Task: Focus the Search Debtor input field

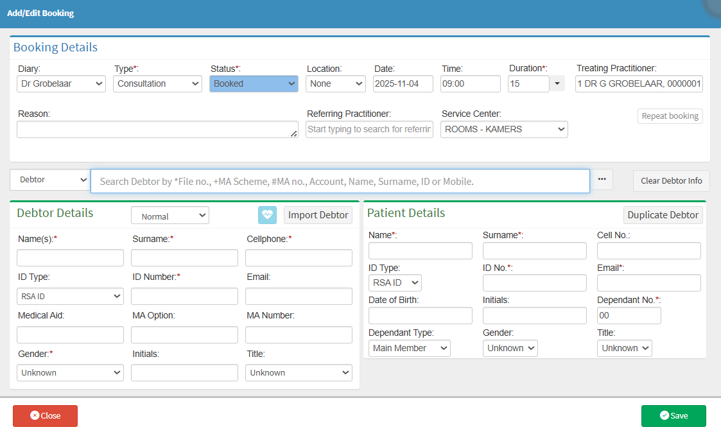Action: pyautogui.click(x=340, y=181)
